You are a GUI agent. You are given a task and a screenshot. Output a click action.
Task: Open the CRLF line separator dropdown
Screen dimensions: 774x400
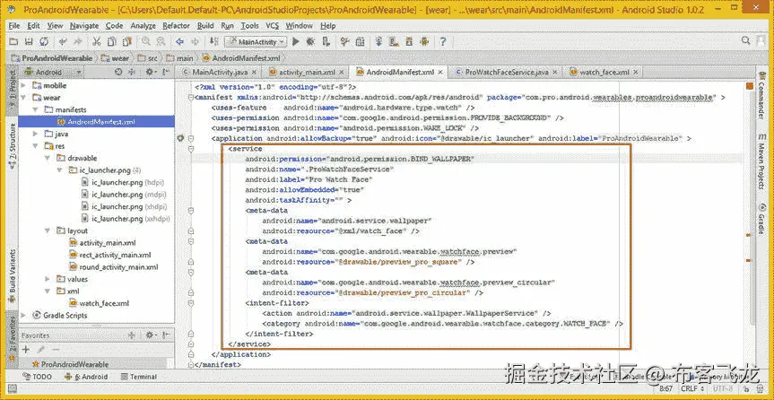(692, 389)
